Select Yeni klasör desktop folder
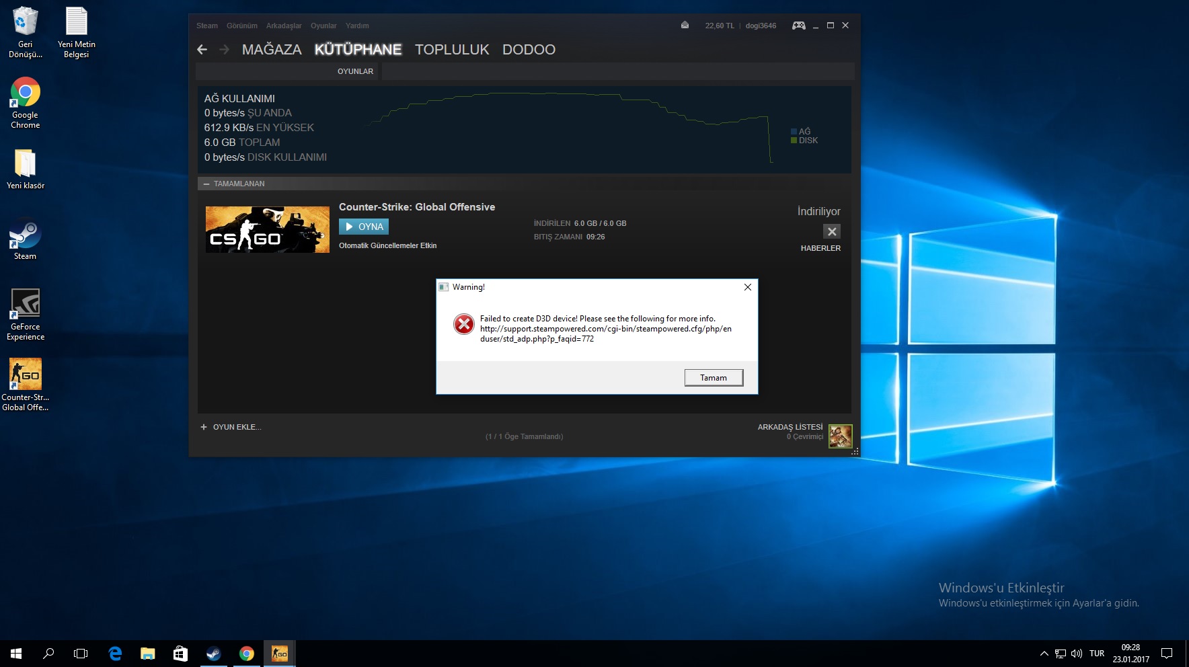 (x=26, y=169)
